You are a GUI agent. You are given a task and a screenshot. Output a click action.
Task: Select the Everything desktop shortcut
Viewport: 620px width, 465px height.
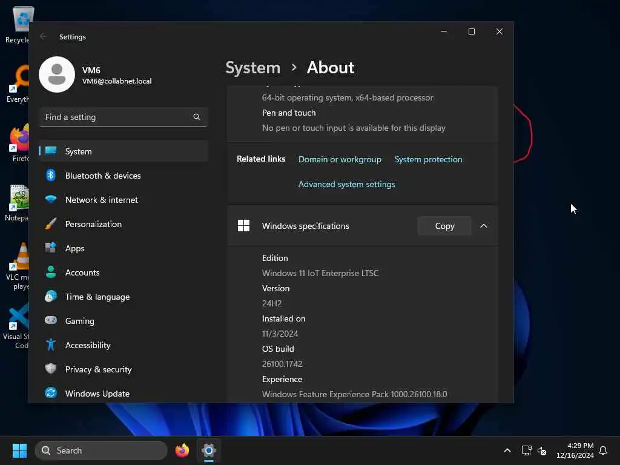click(x=18, y=84)
